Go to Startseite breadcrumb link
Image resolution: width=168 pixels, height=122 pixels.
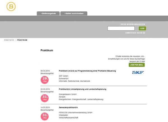9,40
